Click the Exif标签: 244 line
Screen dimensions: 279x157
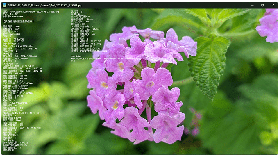(x=10, y=53)
